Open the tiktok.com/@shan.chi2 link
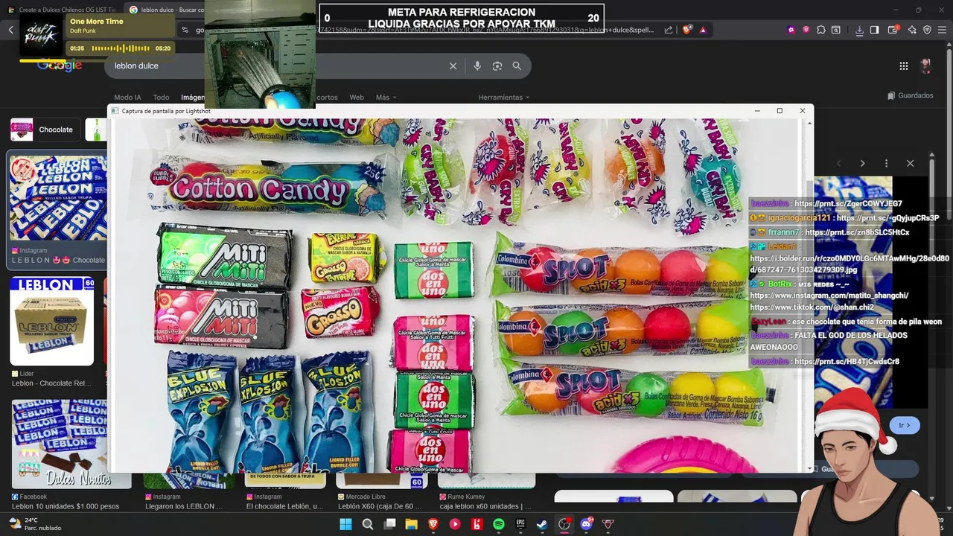Image resolution: width=953 pixels, height=536 pixels. (x=812, y=307)
